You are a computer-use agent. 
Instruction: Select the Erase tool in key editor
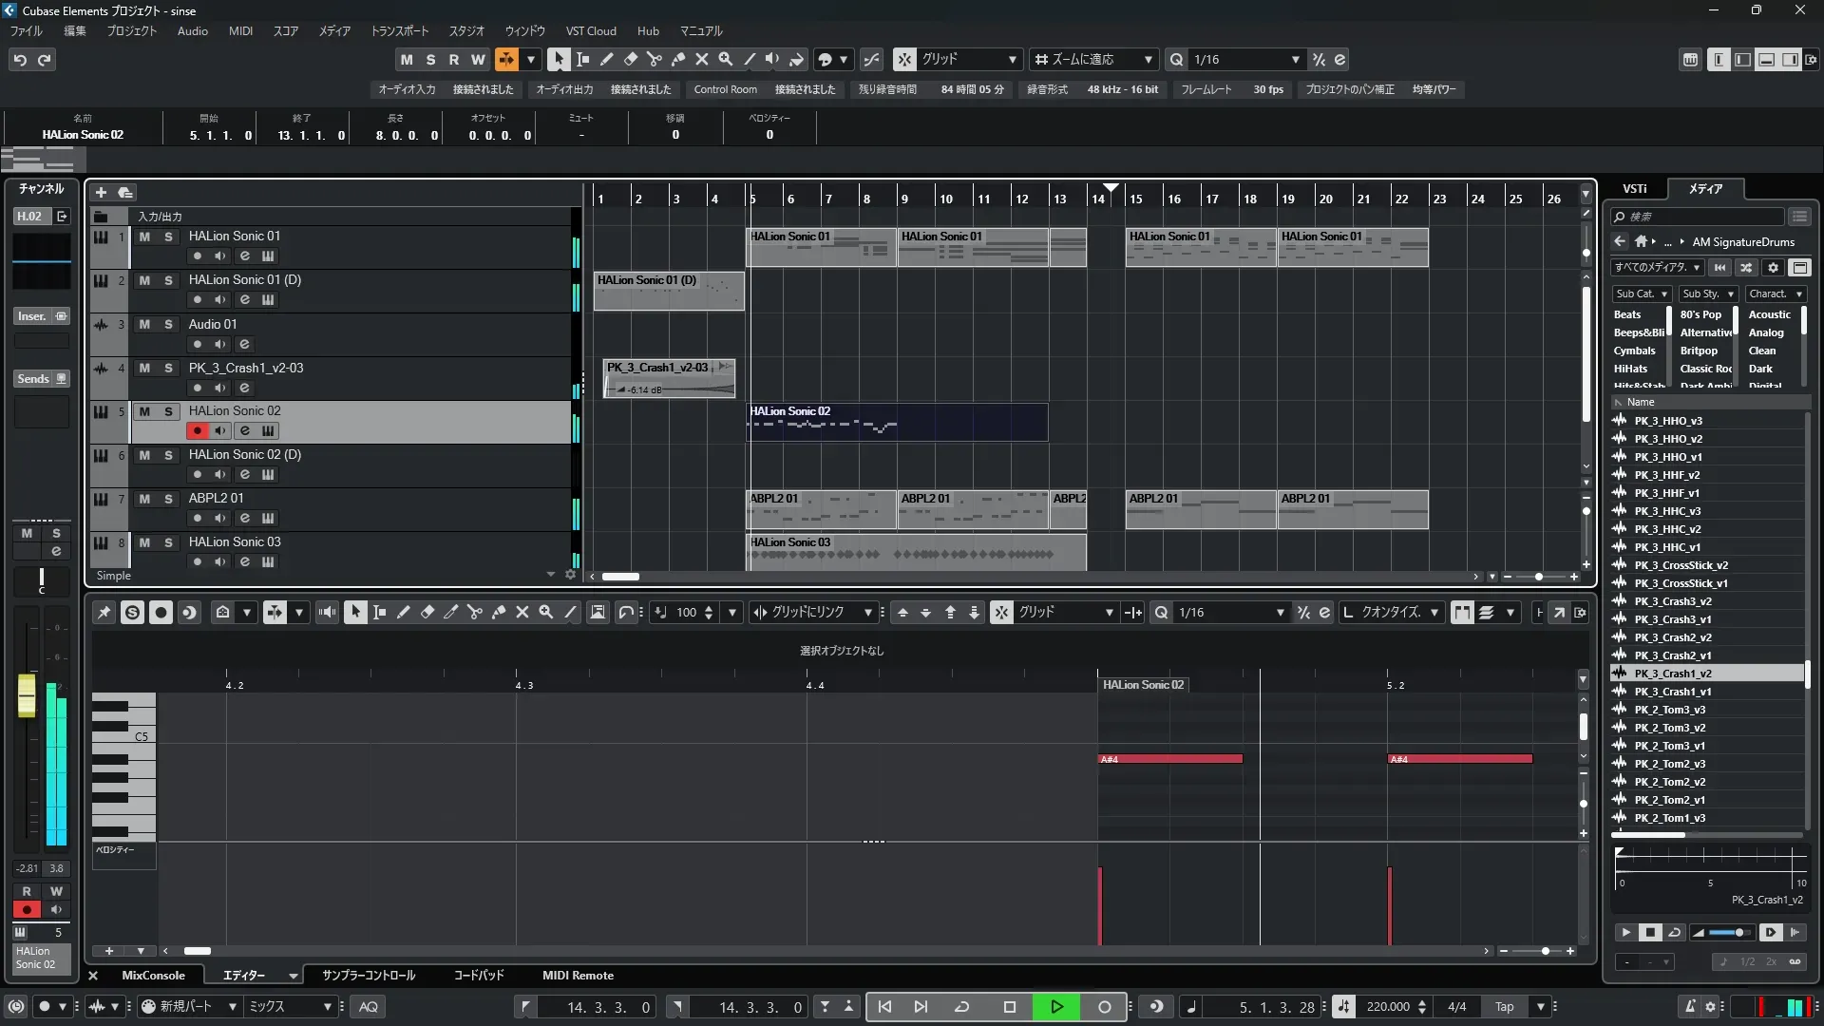[427, 613]
